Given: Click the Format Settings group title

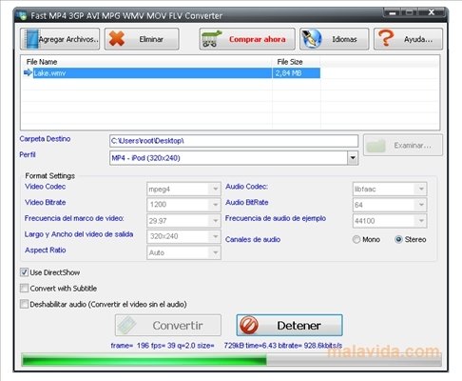Looking at the screenshot, I should [50, 175].
